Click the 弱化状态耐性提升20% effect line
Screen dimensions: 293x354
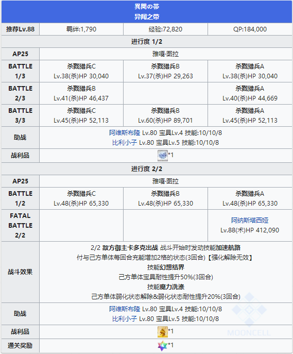pyautogui.click(x=166, y=297)
